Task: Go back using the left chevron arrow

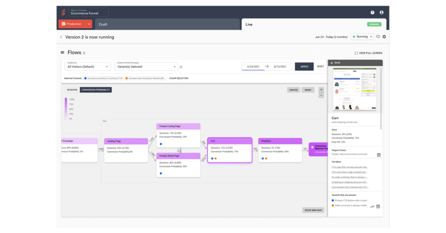Action: [x=61, y=37]
